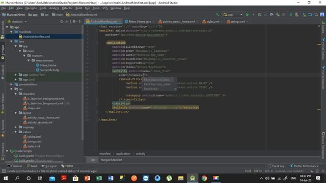This screenshot has height=183, width=326.
Task: Open the Structure side tool tab
Action: (3, 151)
